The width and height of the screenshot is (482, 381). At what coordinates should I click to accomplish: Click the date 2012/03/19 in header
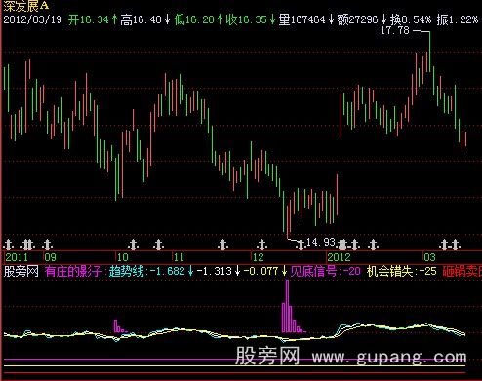[x=33, y=19]
